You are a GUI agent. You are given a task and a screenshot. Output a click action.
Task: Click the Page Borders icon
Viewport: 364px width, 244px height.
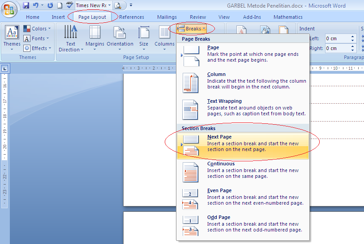click(x=283, y=29)
